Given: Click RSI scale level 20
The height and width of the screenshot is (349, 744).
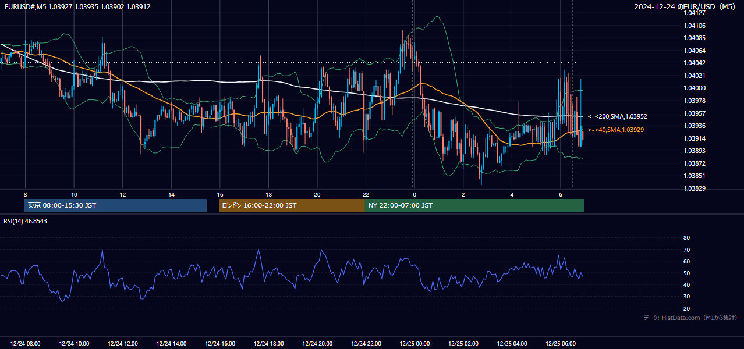Looking at the screenshot, I should tap(686, 308).
